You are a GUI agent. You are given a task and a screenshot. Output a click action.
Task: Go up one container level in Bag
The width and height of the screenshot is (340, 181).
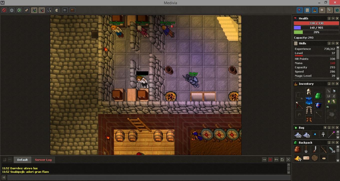coord(325,128)
